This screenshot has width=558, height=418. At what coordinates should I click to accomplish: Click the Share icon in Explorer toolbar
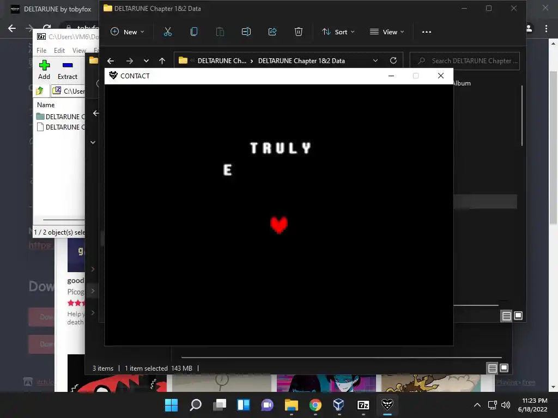tap(272, 32)
